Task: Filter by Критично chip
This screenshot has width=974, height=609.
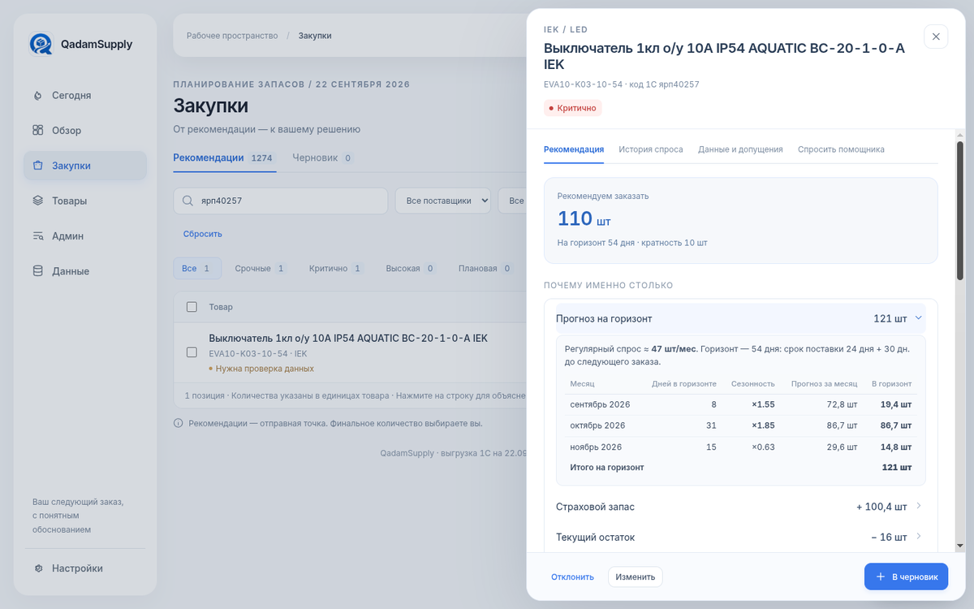Action: pyautogui.click(x=336, y=268)
